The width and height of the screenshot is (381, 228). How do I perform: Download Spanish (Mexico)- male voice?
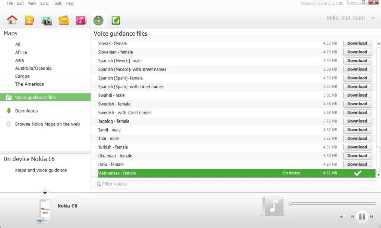pyautogui.click(x=358, y=61)
